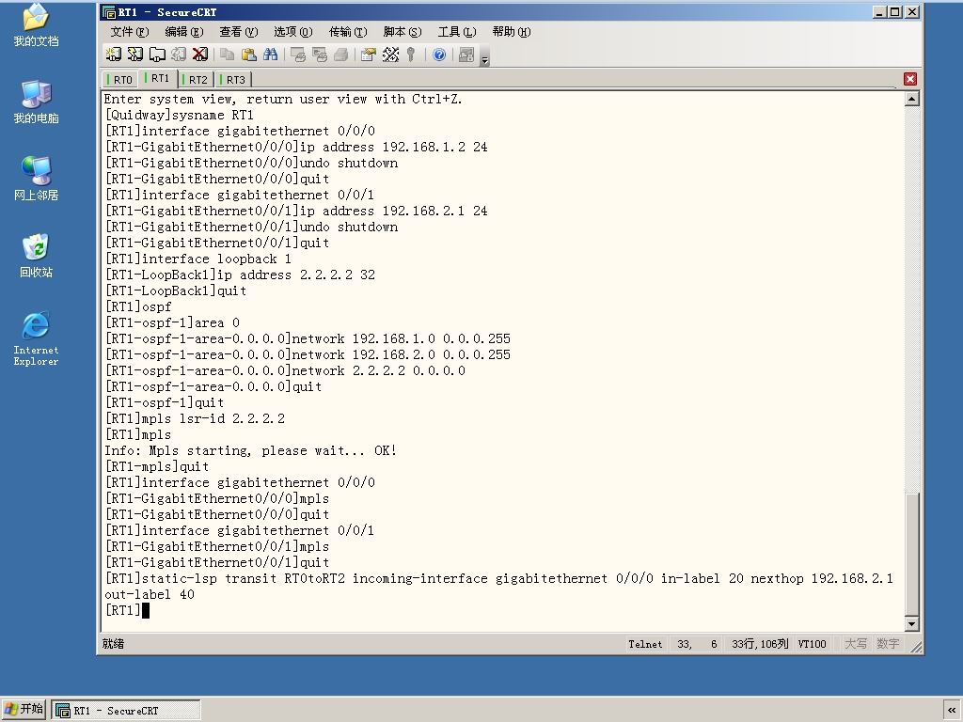Click the Reconnect toolbar icon

[x=179, y=55]
